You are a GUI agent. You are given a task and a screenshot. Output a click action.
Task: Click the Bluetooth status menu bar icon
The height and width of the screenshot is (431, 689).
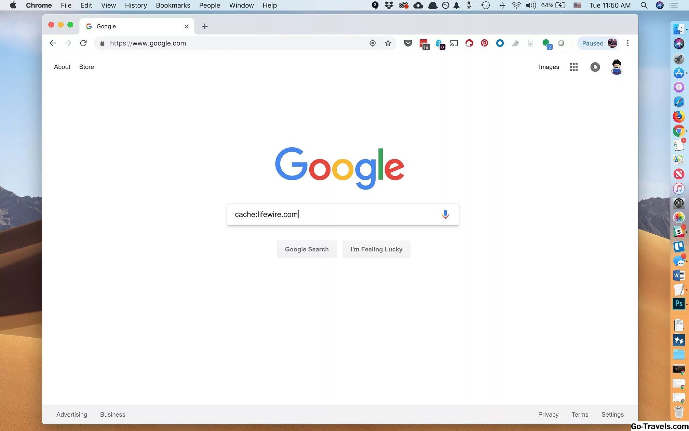pyautogui.click(x=501, y=5)
